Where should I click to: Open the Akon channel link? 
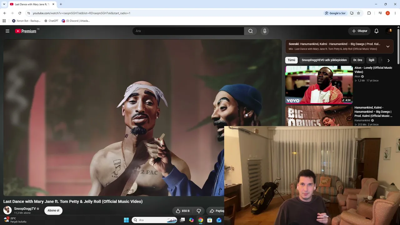click(357, 77)
